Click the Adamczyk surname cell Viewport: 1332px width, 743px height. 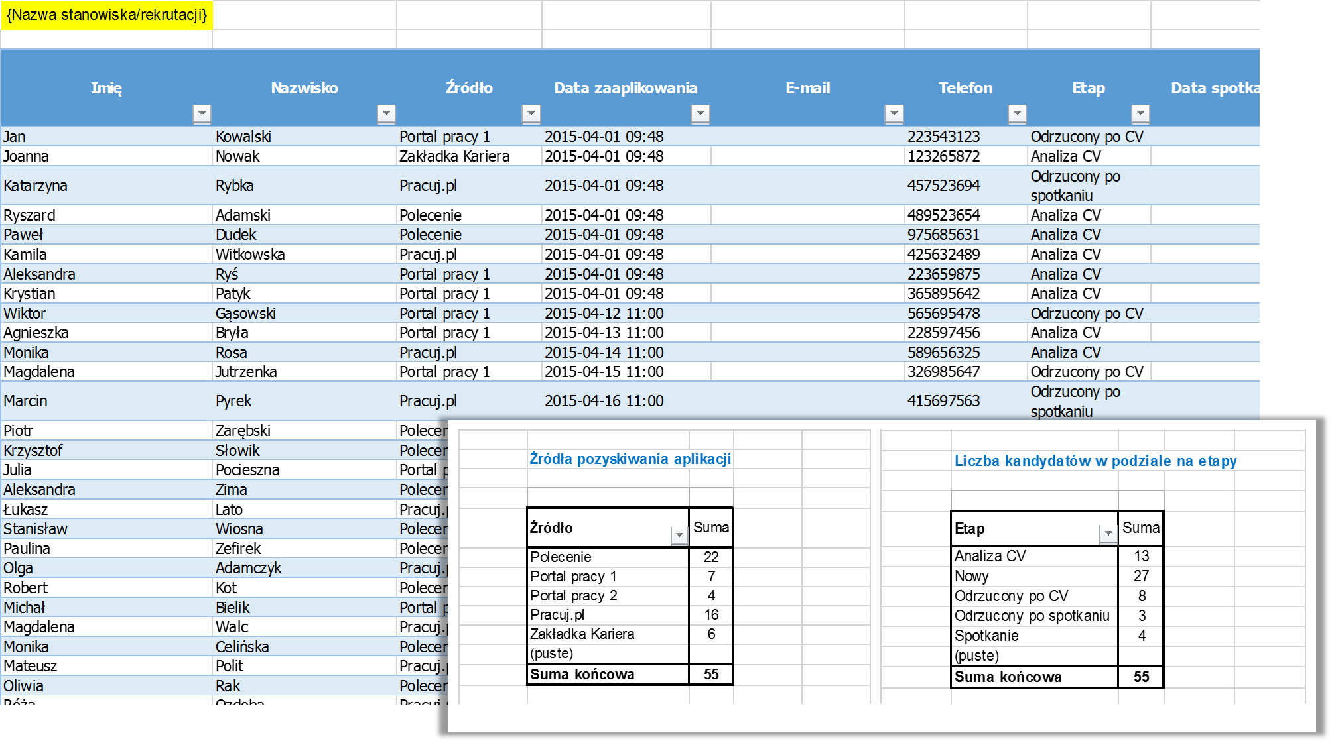pyautogui.click(x=304, y=568)
